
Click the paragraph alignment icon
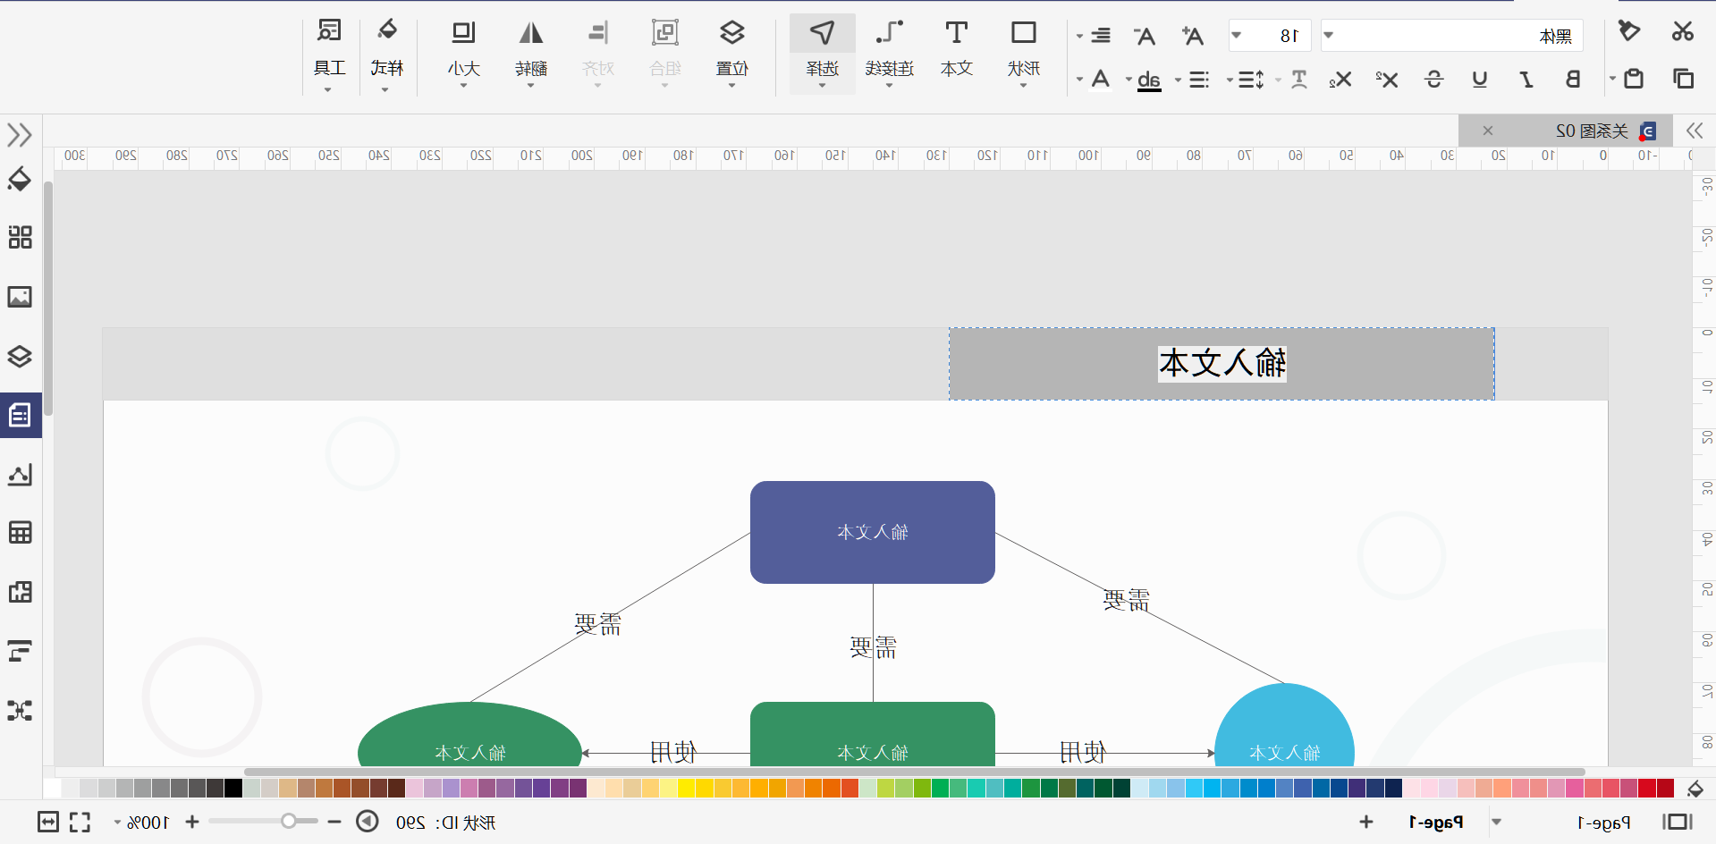(1101, 36)
